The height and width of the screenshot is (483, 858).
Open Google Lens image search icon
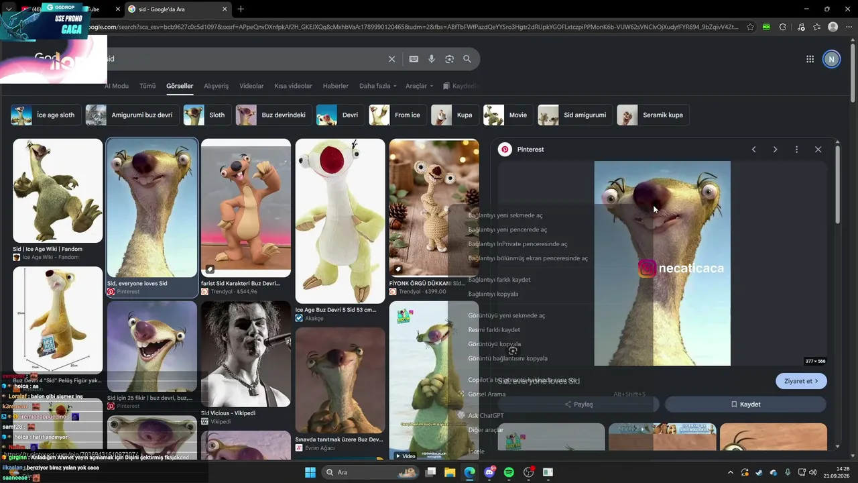449,59
